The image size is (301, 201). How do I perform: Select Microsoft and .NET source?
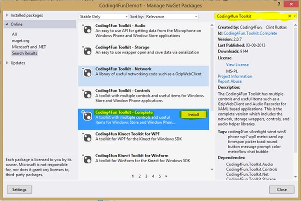[29, 47]
